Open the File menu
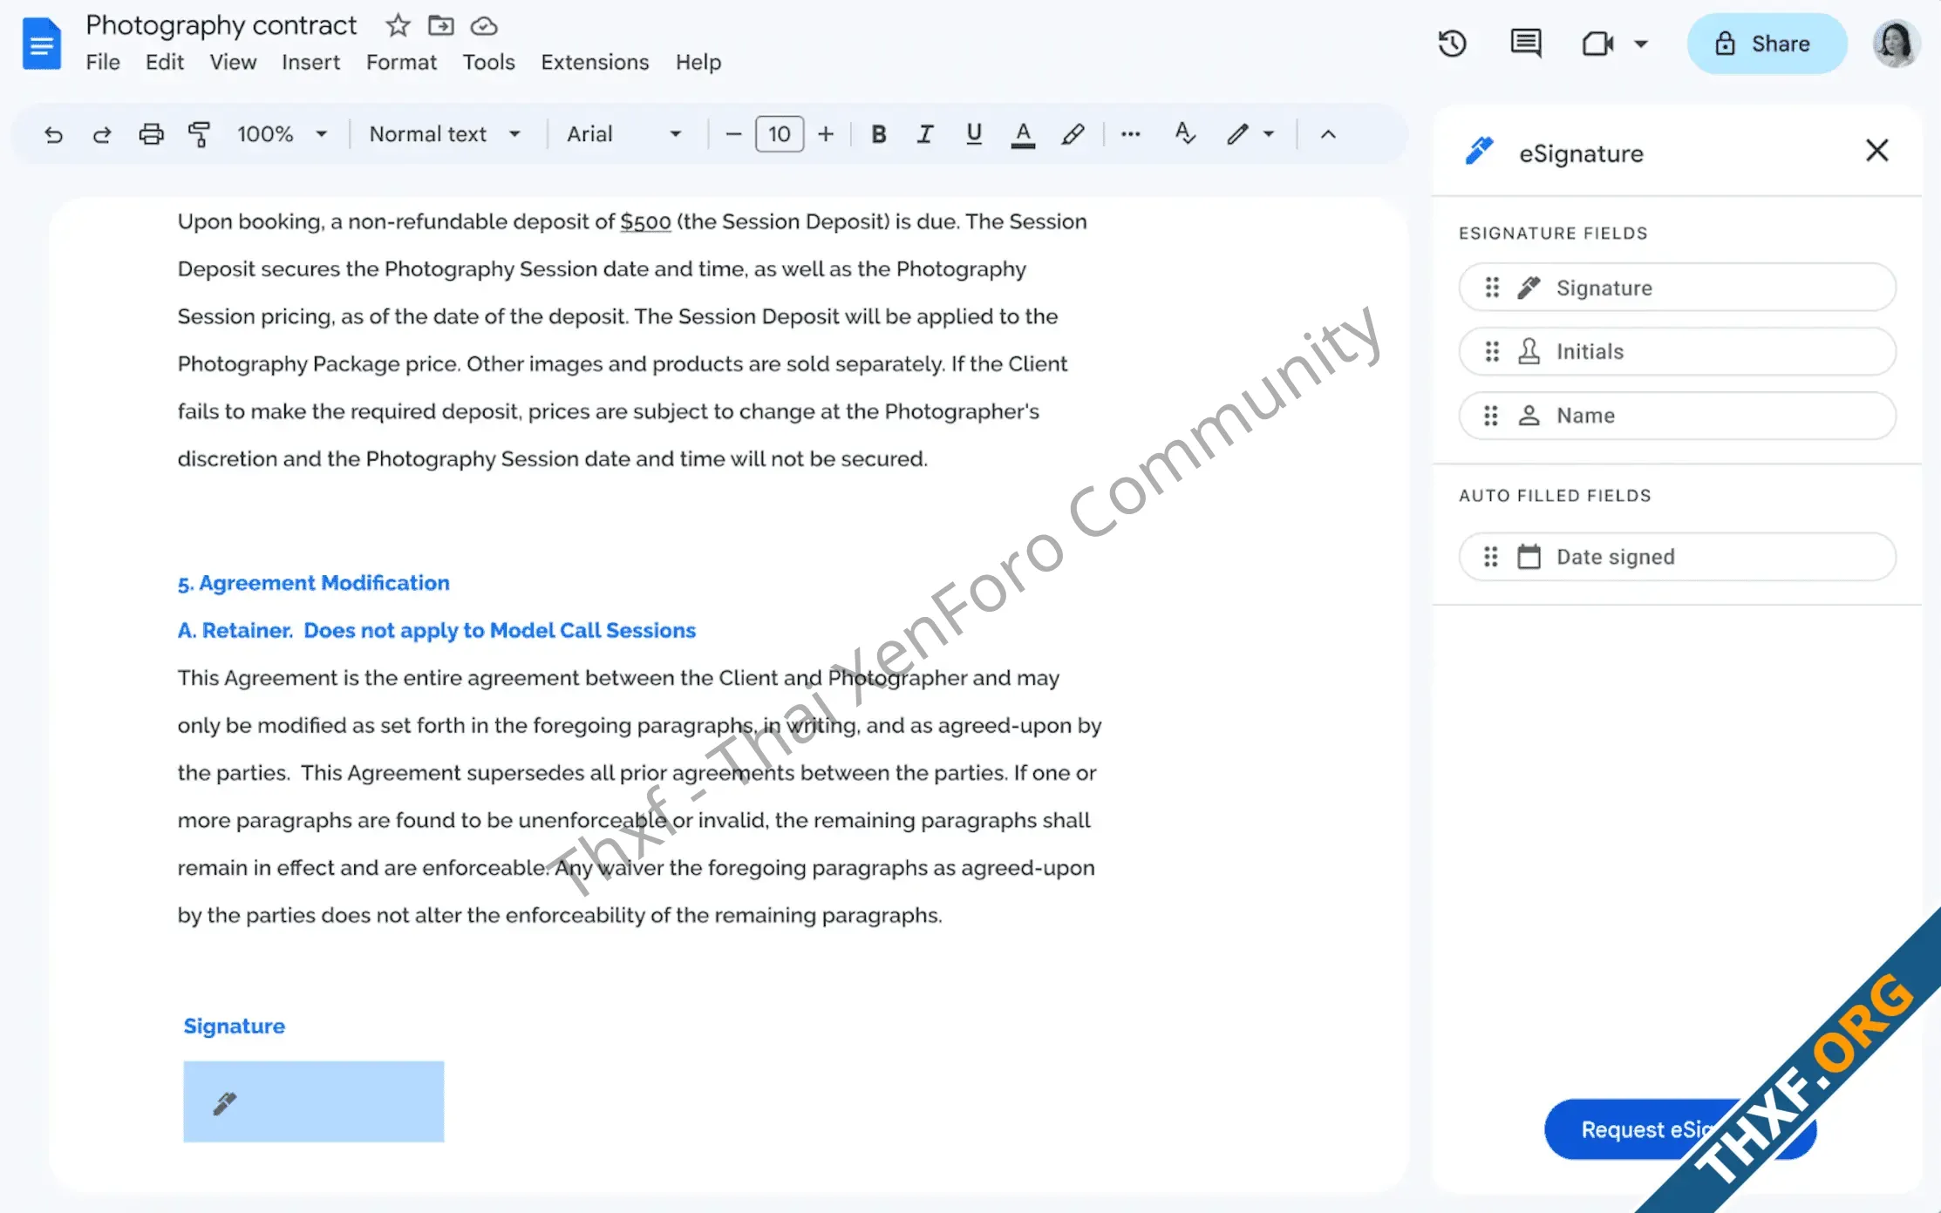The image size is (1941, 1213). (x=103, y=63)
